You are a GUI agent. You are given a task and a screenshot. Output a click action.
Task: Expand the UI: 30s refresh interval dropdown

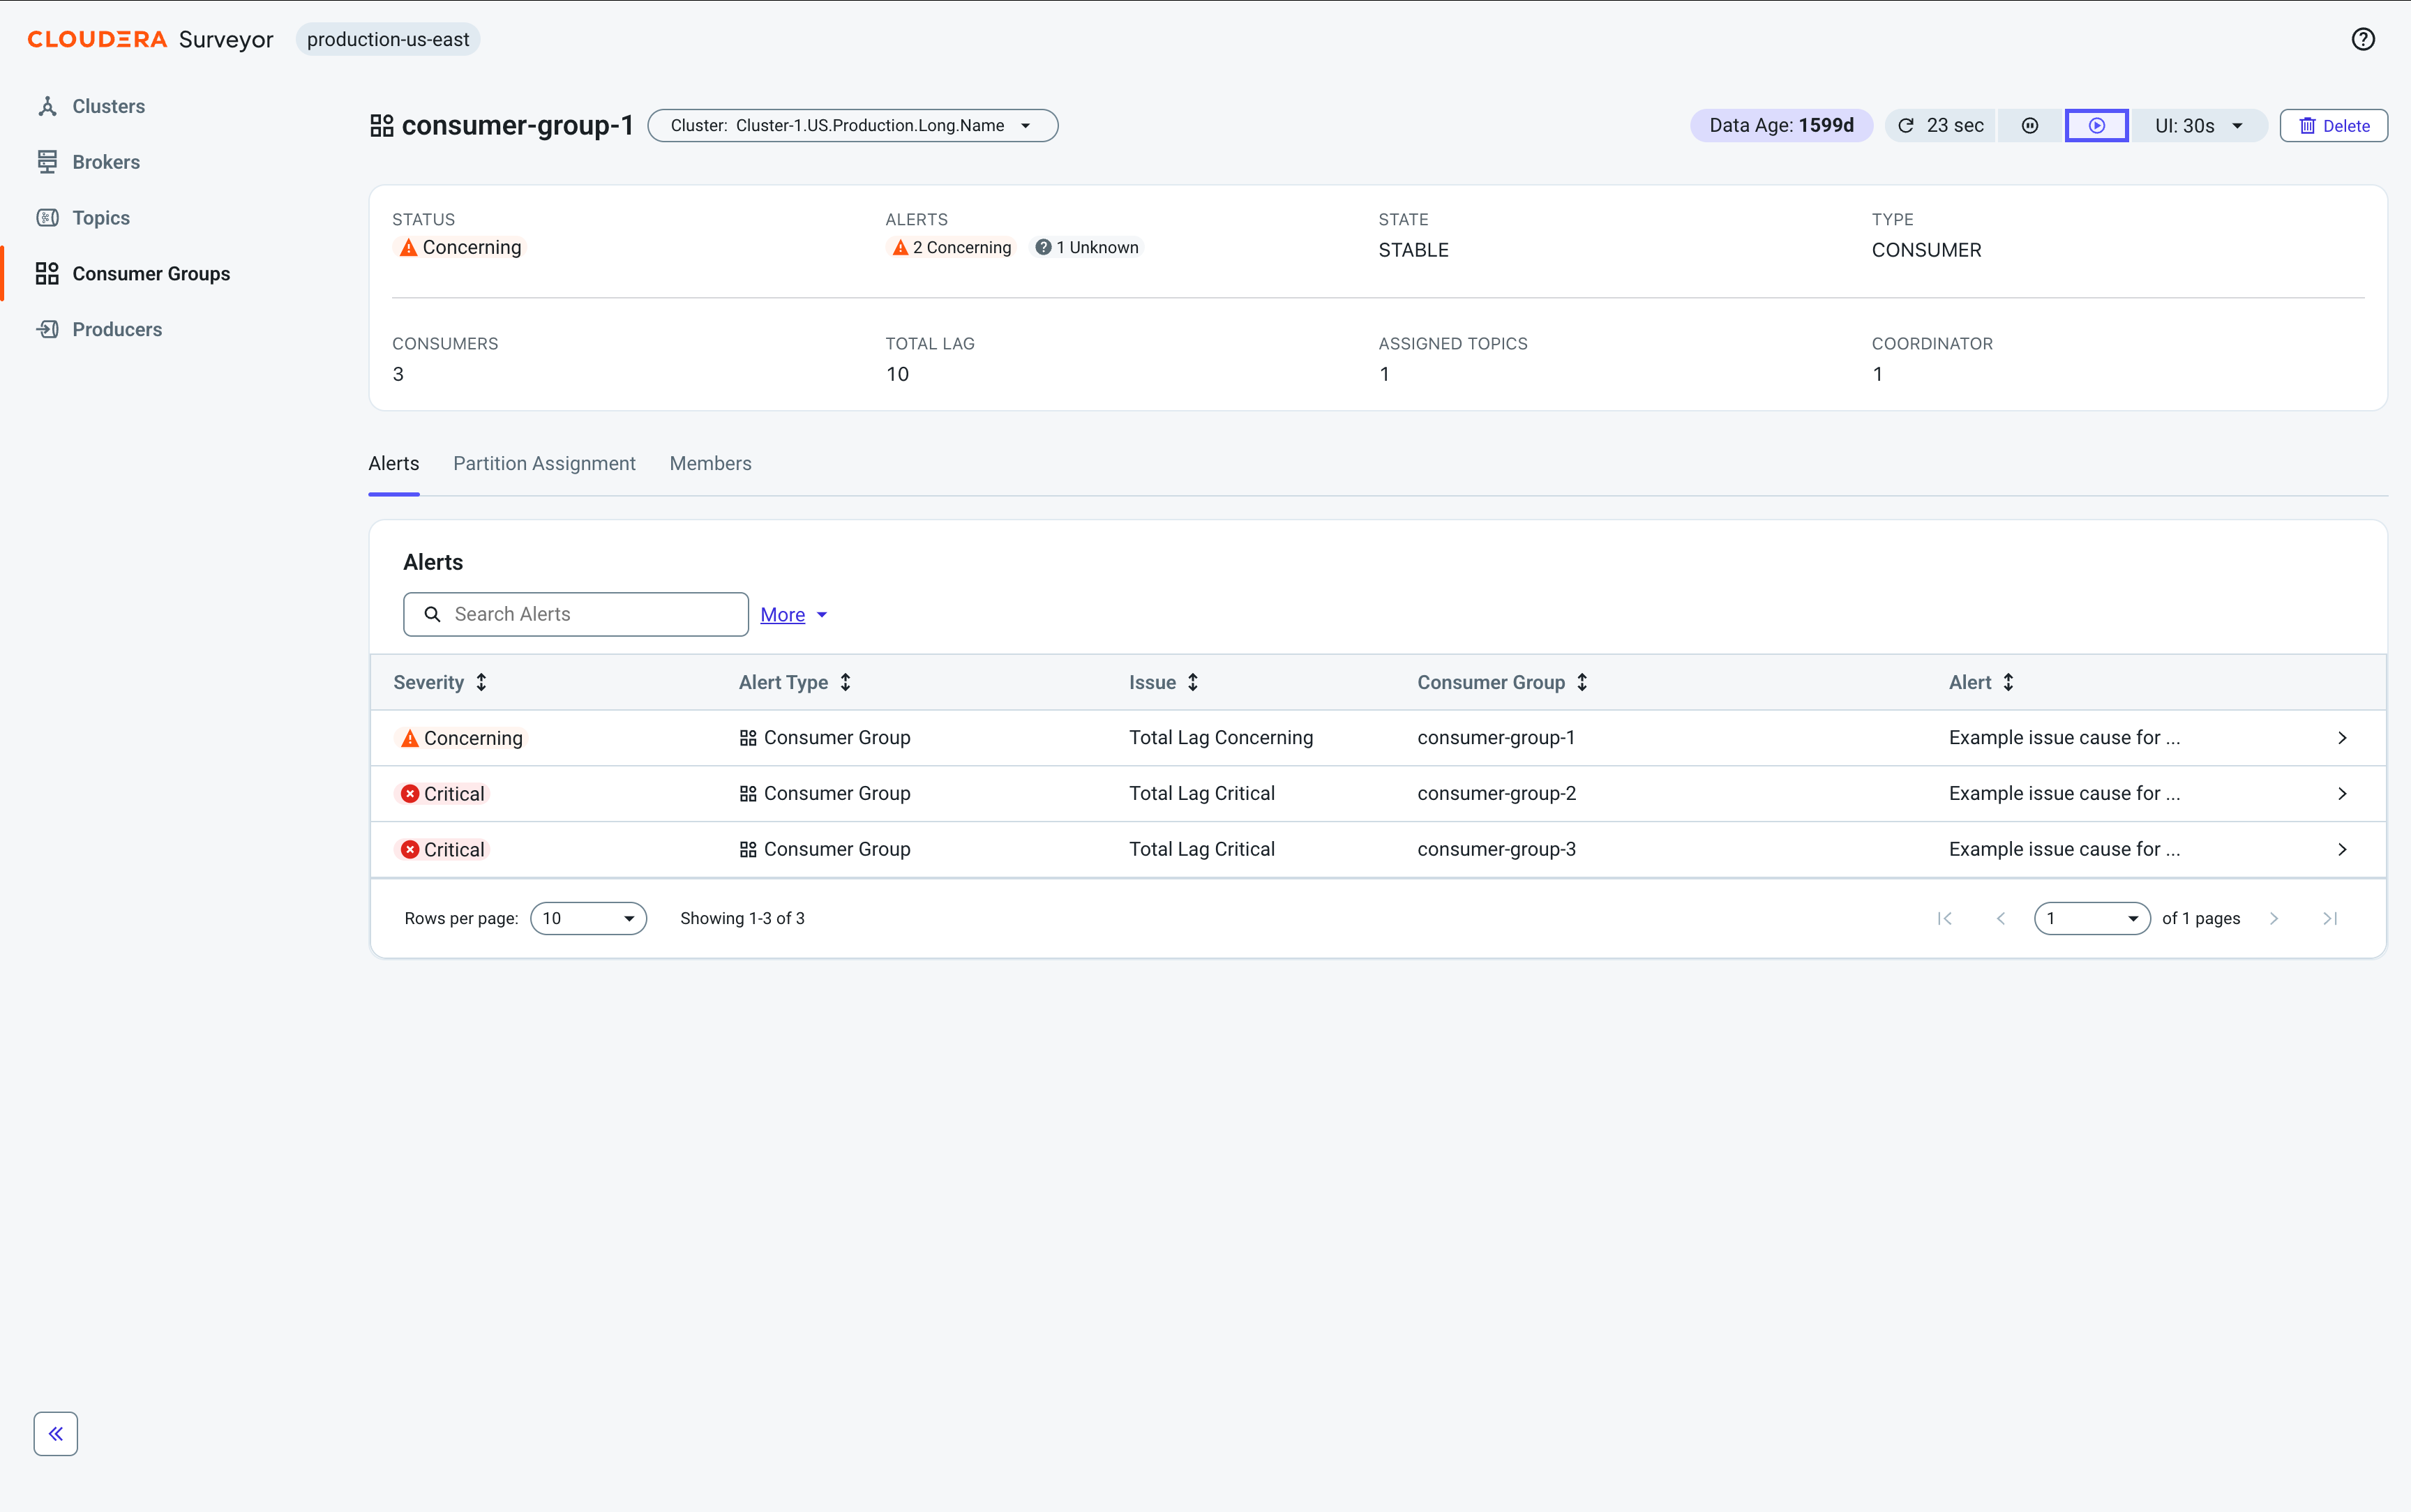point(2198,125)
